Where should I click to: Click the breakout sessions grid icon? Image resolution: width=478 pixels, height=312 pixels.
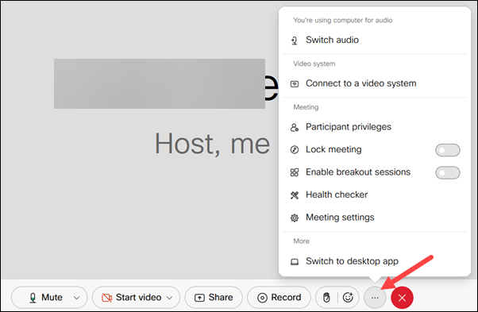point(295,172)
